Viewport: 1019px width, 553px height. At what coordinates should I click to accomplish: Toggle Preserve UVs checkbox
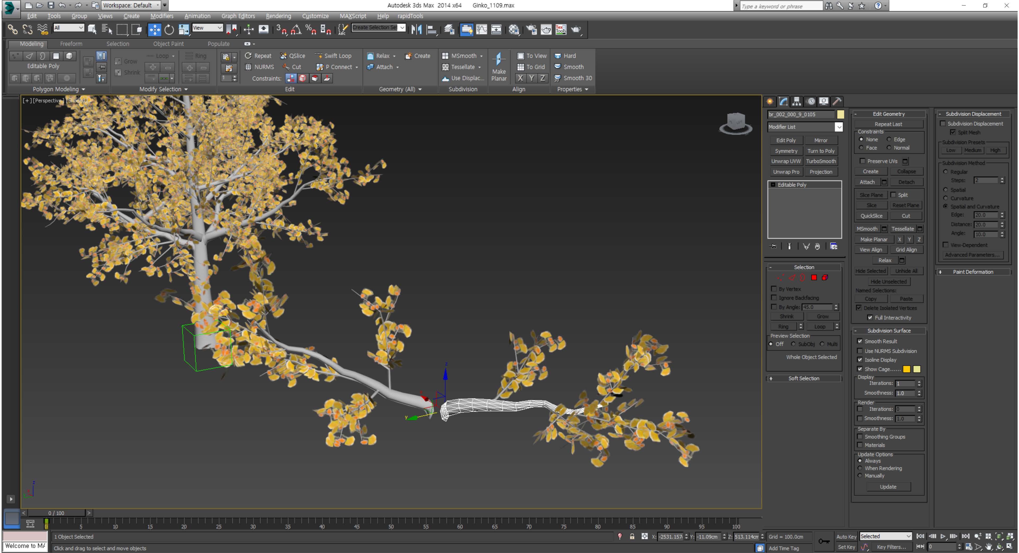[x=862, y=161]
